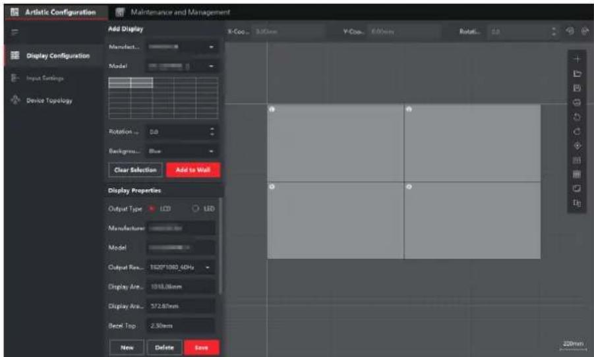Click the dense grid icon in right toolbar
594x357 pixels.
tap(577, 175)
